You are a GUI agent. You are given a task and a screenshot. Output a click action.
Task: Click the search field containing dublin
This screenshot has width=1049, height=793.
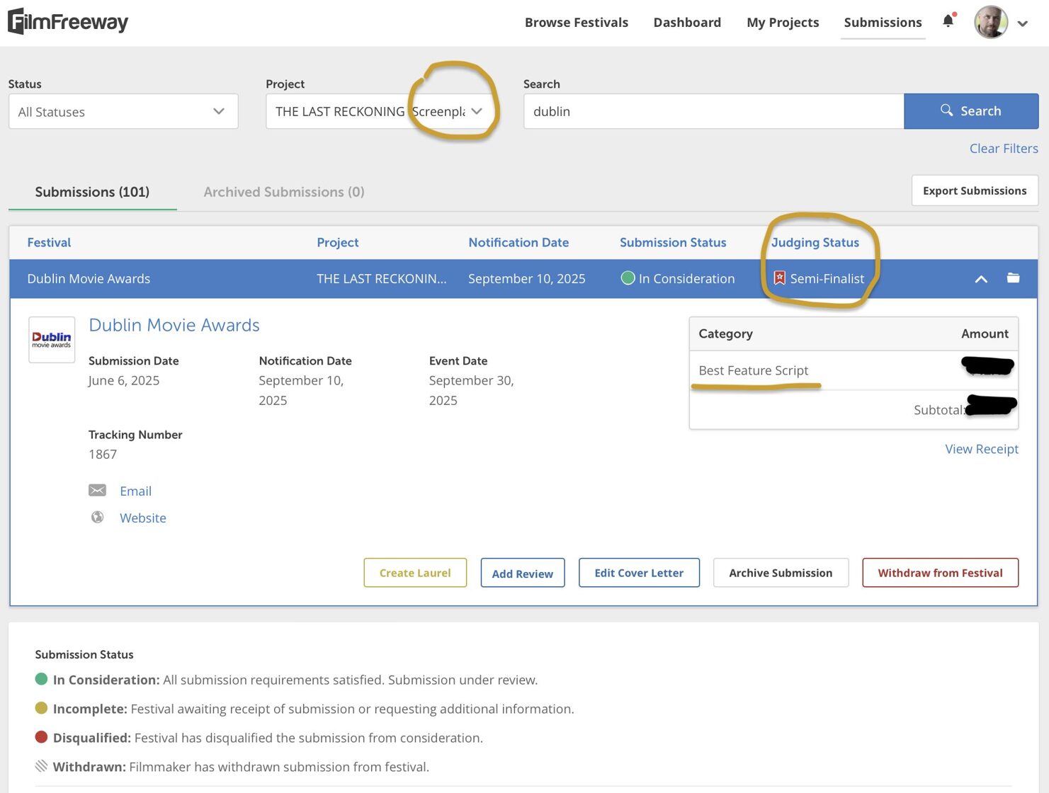coord(713,112)
